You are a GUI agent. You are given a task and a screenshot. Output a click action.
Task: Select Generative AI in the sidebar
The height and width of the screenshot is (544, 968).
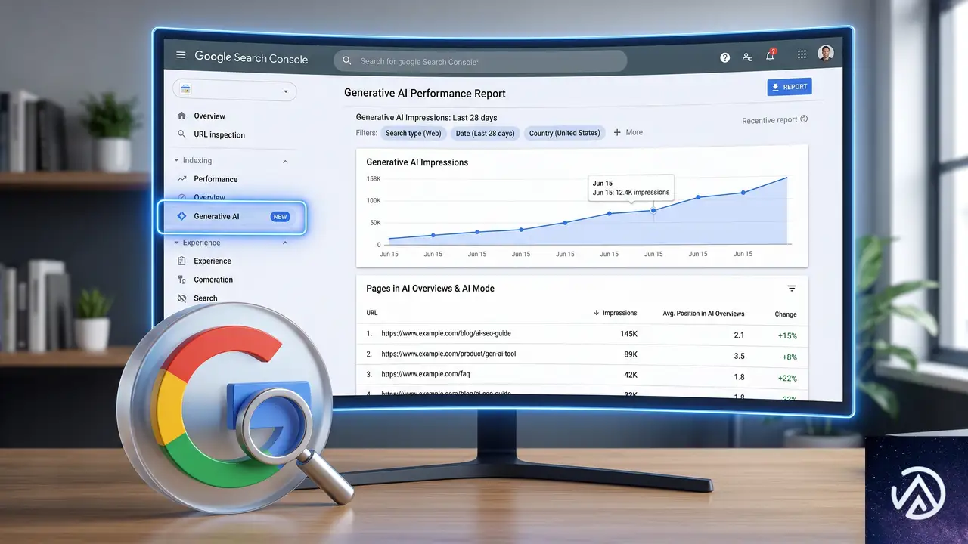231,217
